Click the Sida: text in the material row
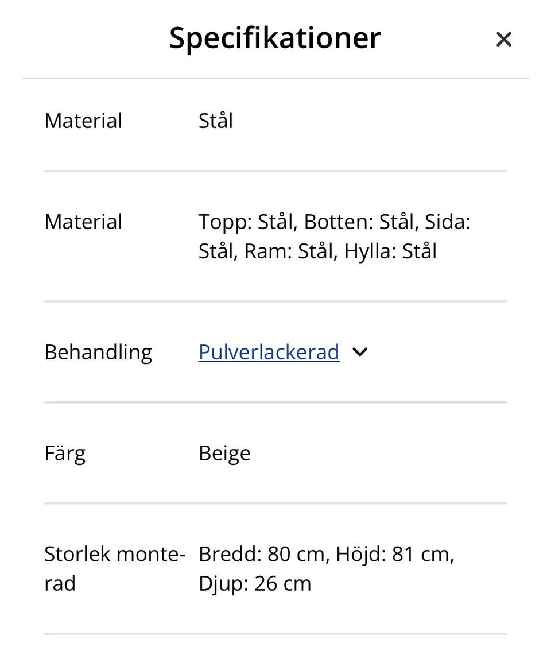 tap(447, 222)
